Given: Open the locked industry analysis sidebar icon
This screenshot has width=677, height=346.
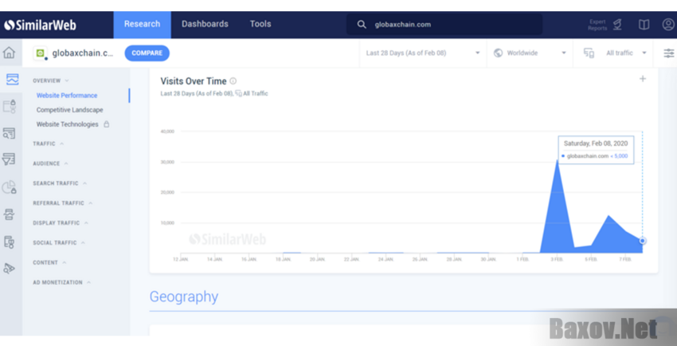Looking at the screenshot, I should 10,106.
